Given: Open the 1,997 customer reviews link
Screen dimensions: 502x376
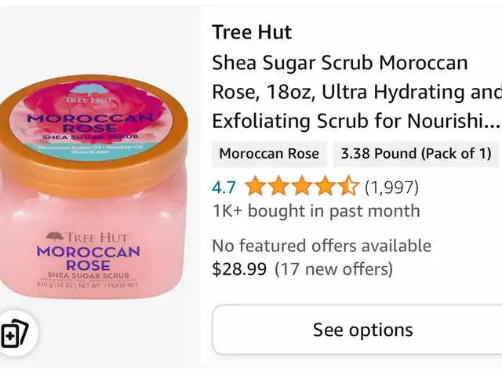Looking at the screenshot, I should pos(391,187).
